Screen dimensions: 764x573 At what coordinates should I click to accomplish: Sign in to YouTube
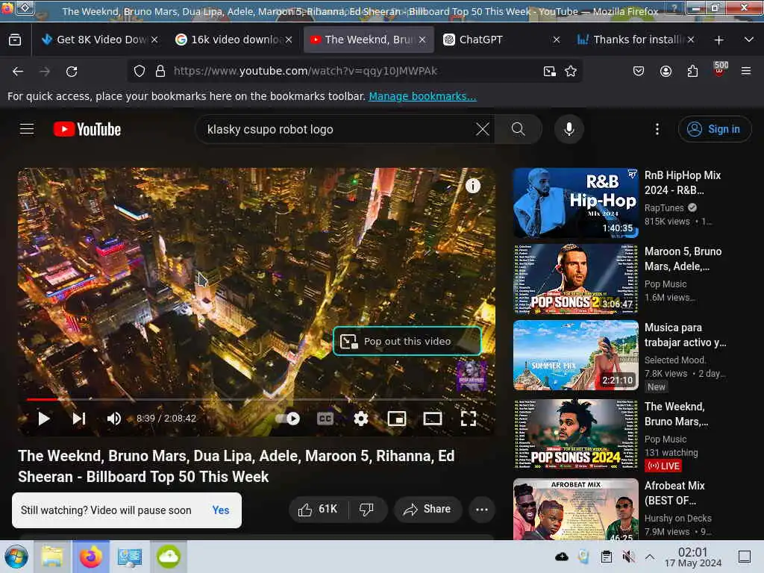714,129
